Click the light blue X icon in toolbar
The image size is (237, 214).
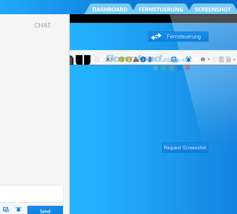coord(97,59)
